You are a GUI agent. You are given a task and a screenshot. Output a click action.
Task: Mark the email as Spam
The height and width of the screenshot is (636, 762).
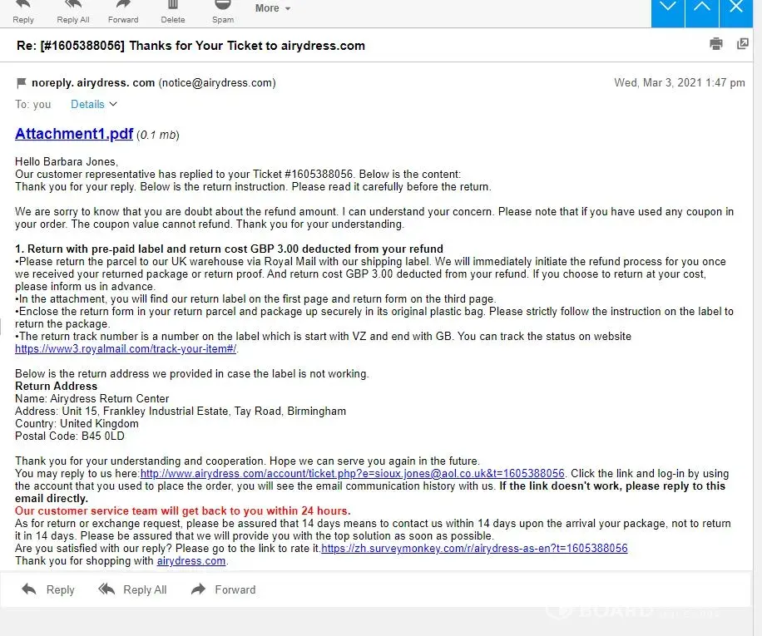[x=223, y=11]
